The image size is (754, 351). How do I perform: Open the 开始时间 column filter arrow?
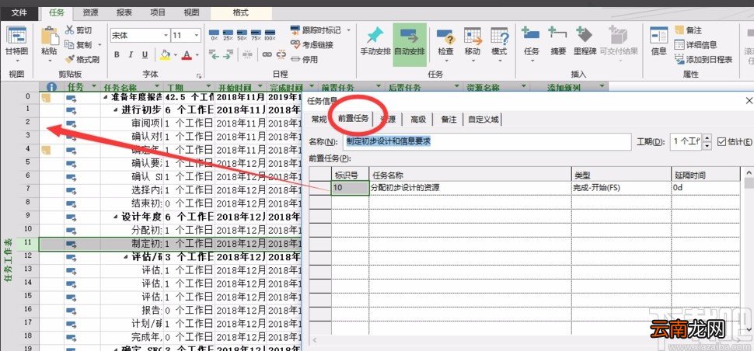click(x=259, y=87)
